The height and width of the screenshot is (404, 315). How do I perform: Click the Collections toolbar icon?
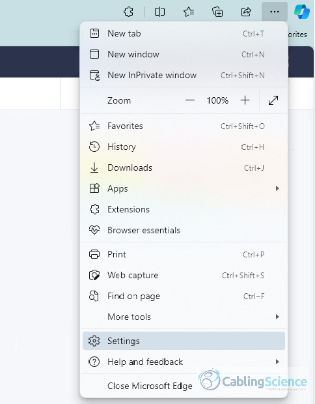pos(217,12)
